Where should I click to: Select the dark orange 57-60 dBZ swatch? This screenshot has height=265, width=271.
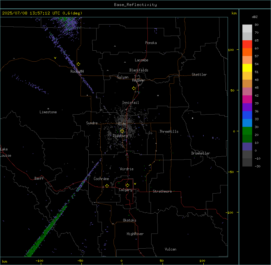click(x=247, y=52)
